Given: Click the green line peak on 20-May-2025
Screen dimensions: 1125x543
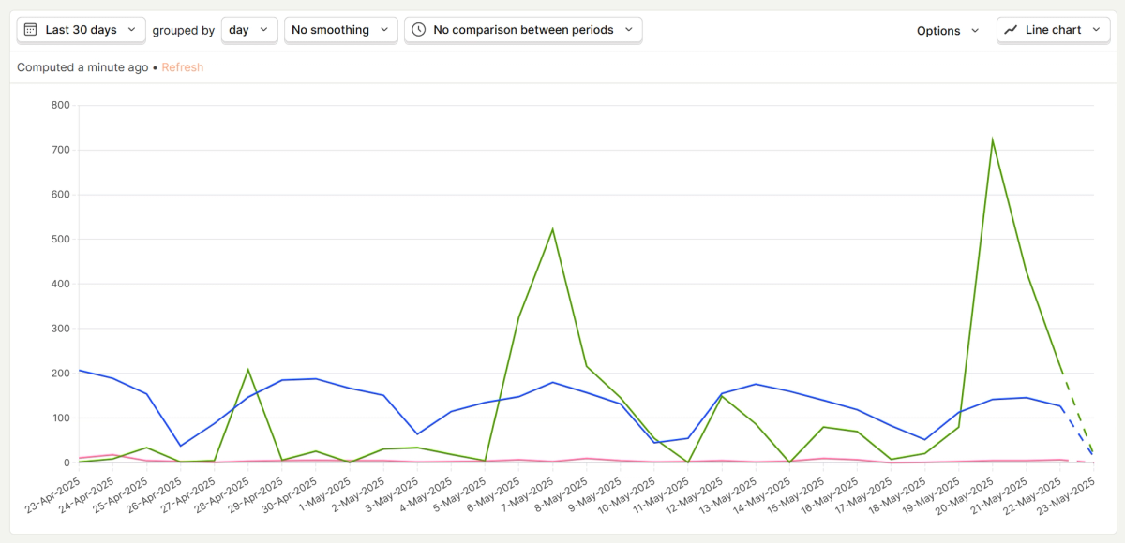Looking at the screenshot, I should tap(992, 140).
